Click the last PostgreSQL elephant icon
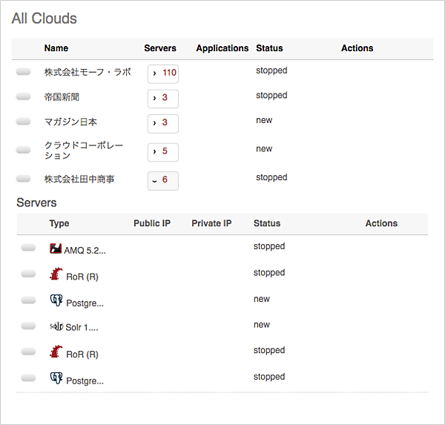Screen dimensions: 445x425 [56, 379]
